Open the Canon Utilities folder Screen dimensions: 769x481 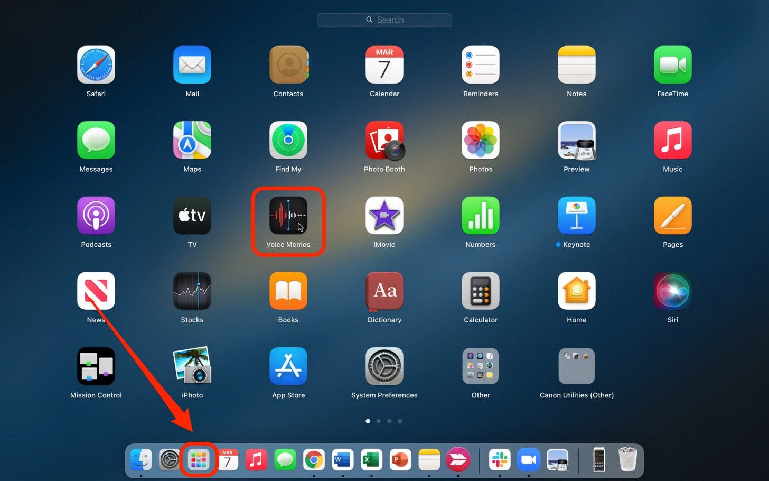[x=576, y=366]
